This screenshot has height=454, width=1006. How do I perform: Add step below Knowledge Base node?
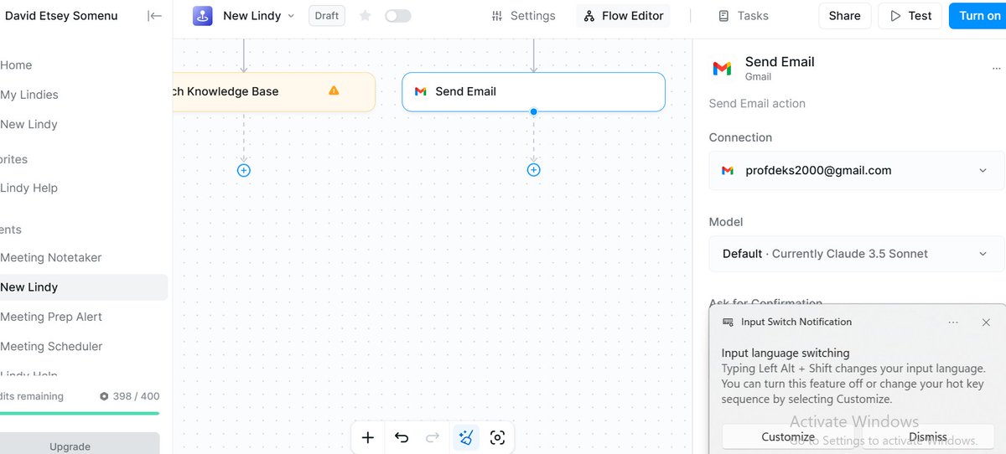click(243, 170)
